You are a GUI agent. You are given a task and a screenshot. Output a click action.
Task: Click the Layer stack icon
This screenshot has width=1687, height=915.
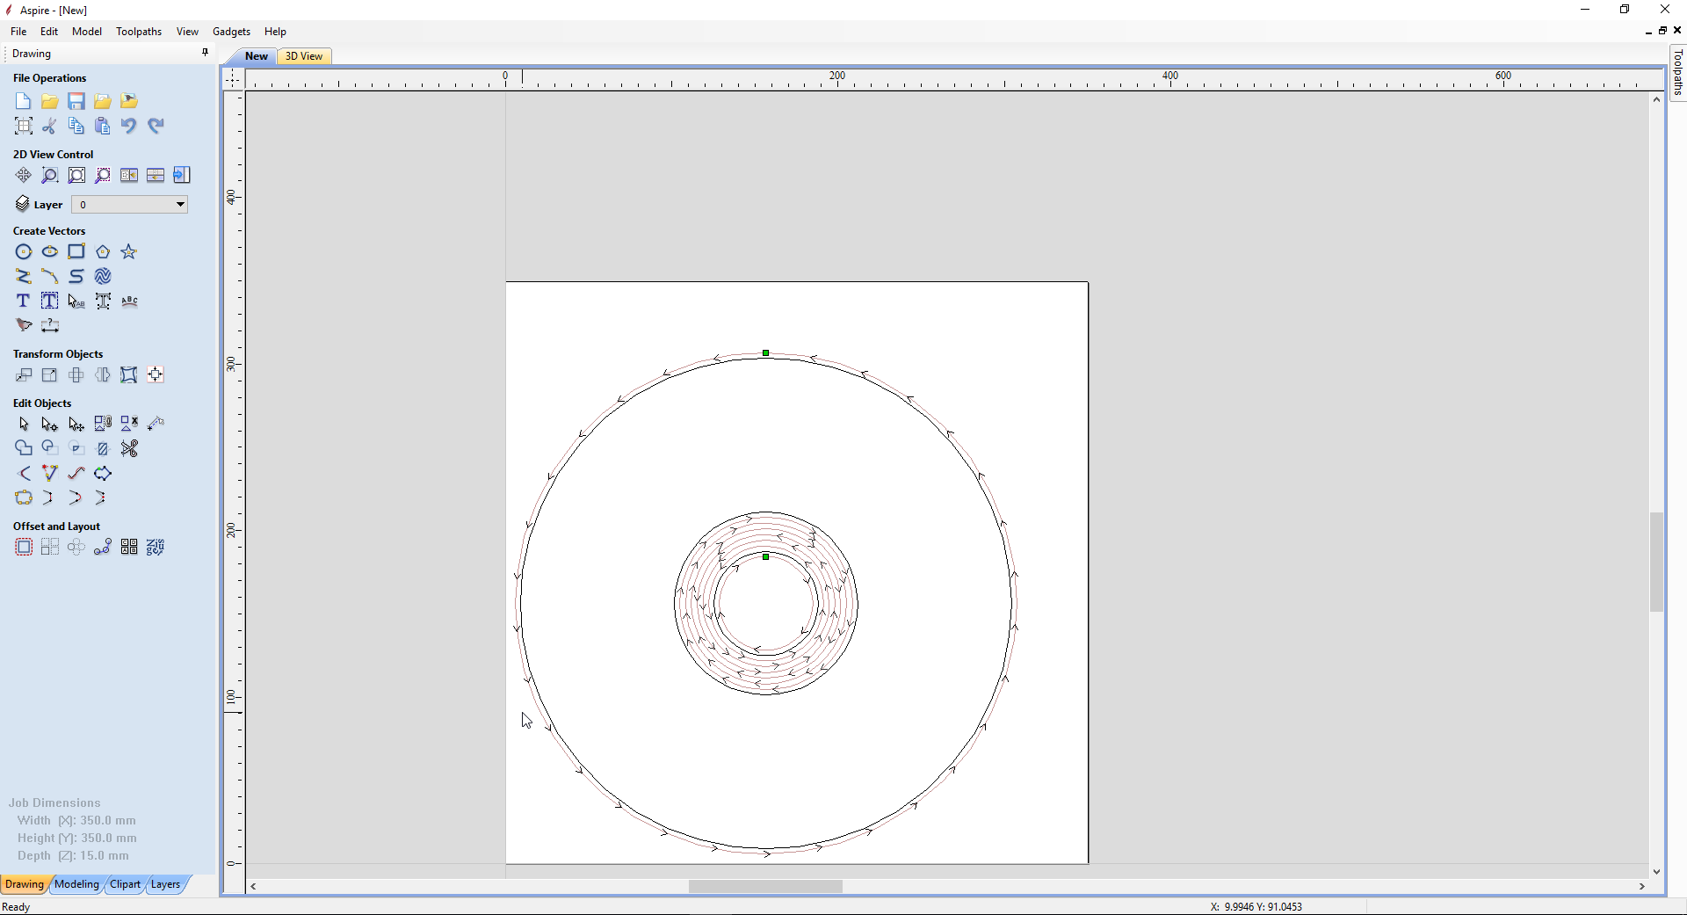(23, 204)
